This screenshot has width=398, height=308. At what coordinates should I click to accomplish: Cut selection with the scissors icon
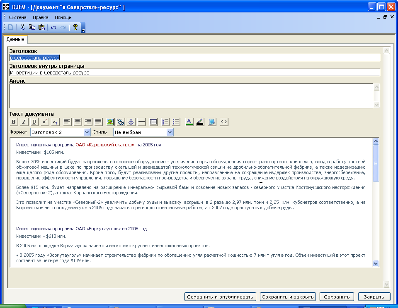coord(22,27)
